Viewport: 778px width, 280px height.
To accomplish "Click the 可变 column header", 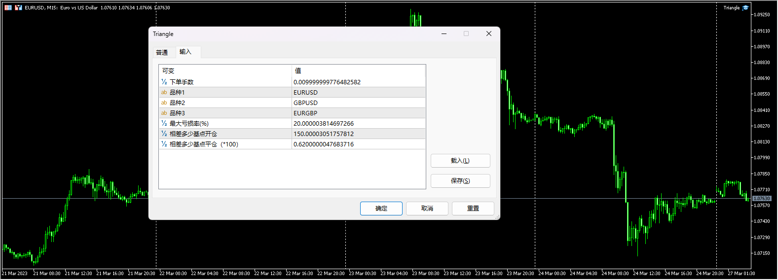I will [x=224, y=70].
